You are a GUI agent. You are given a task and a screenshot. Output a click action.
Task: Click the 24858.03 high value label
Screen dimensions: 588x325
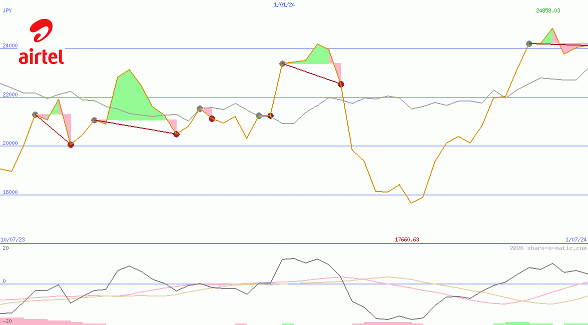(548, 10)
